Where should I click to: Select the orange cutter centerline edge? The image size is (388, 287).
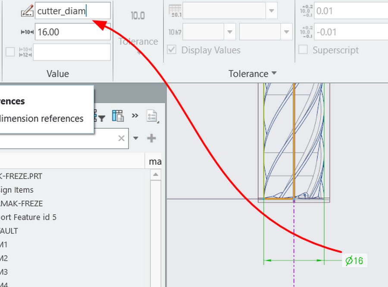pos(294,141)
